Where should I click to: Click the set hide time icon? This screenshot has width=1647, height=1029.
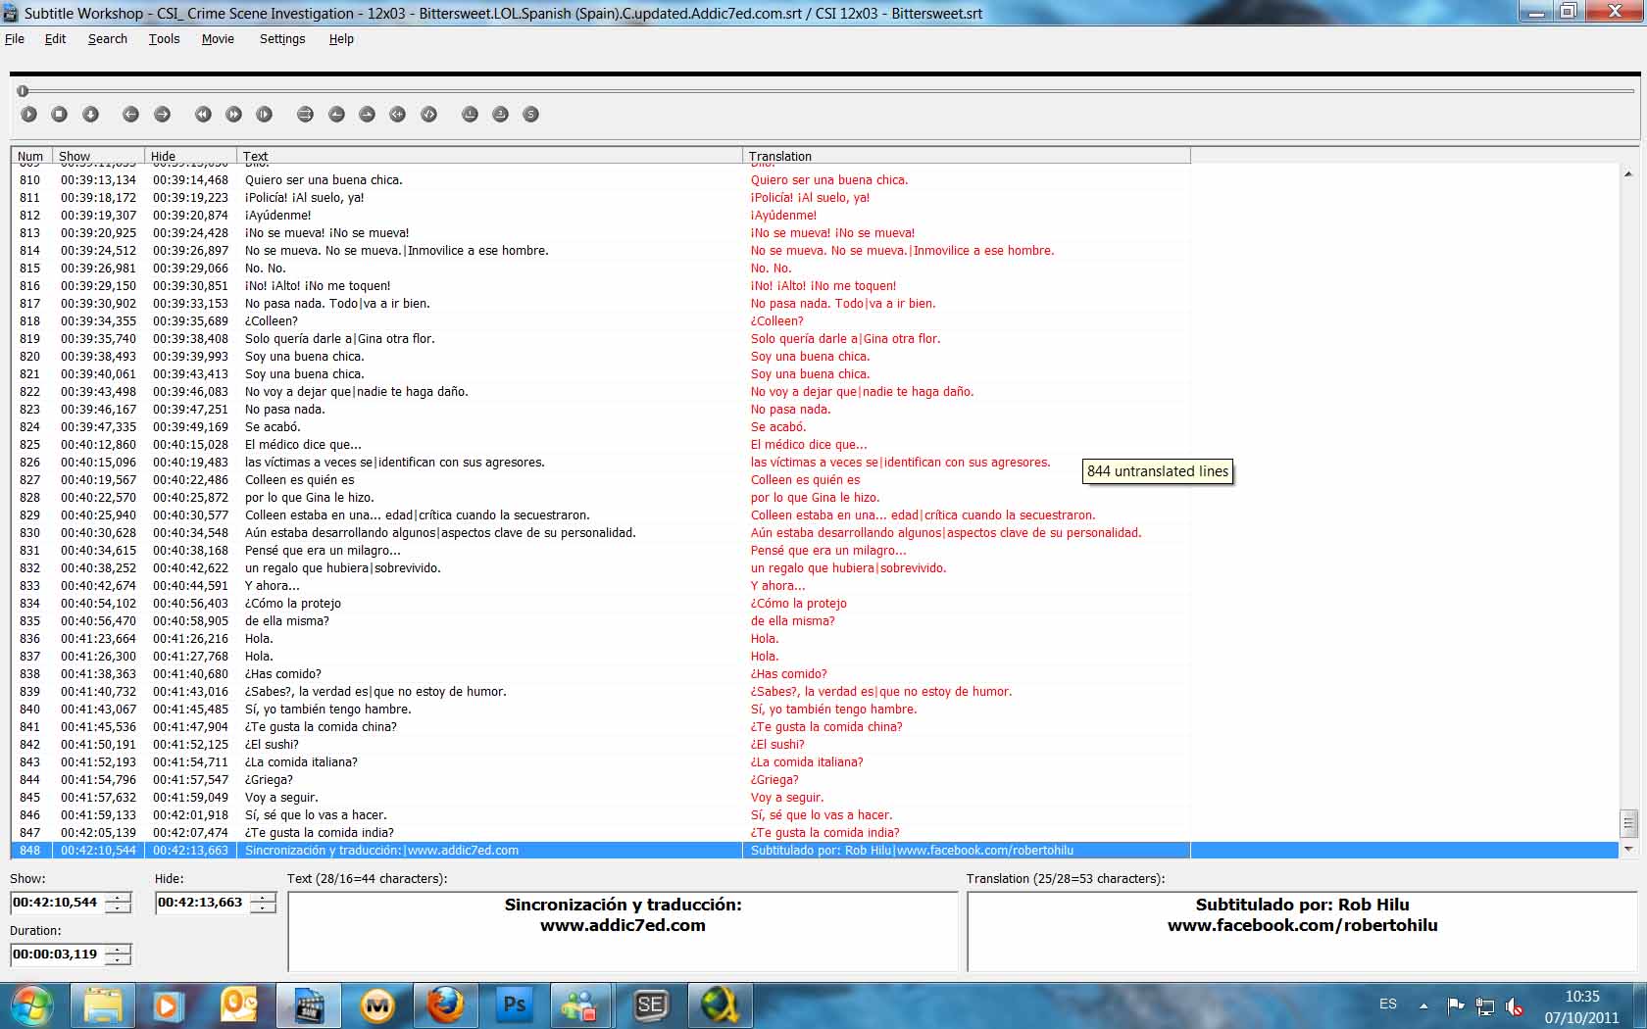click(368, 115)
